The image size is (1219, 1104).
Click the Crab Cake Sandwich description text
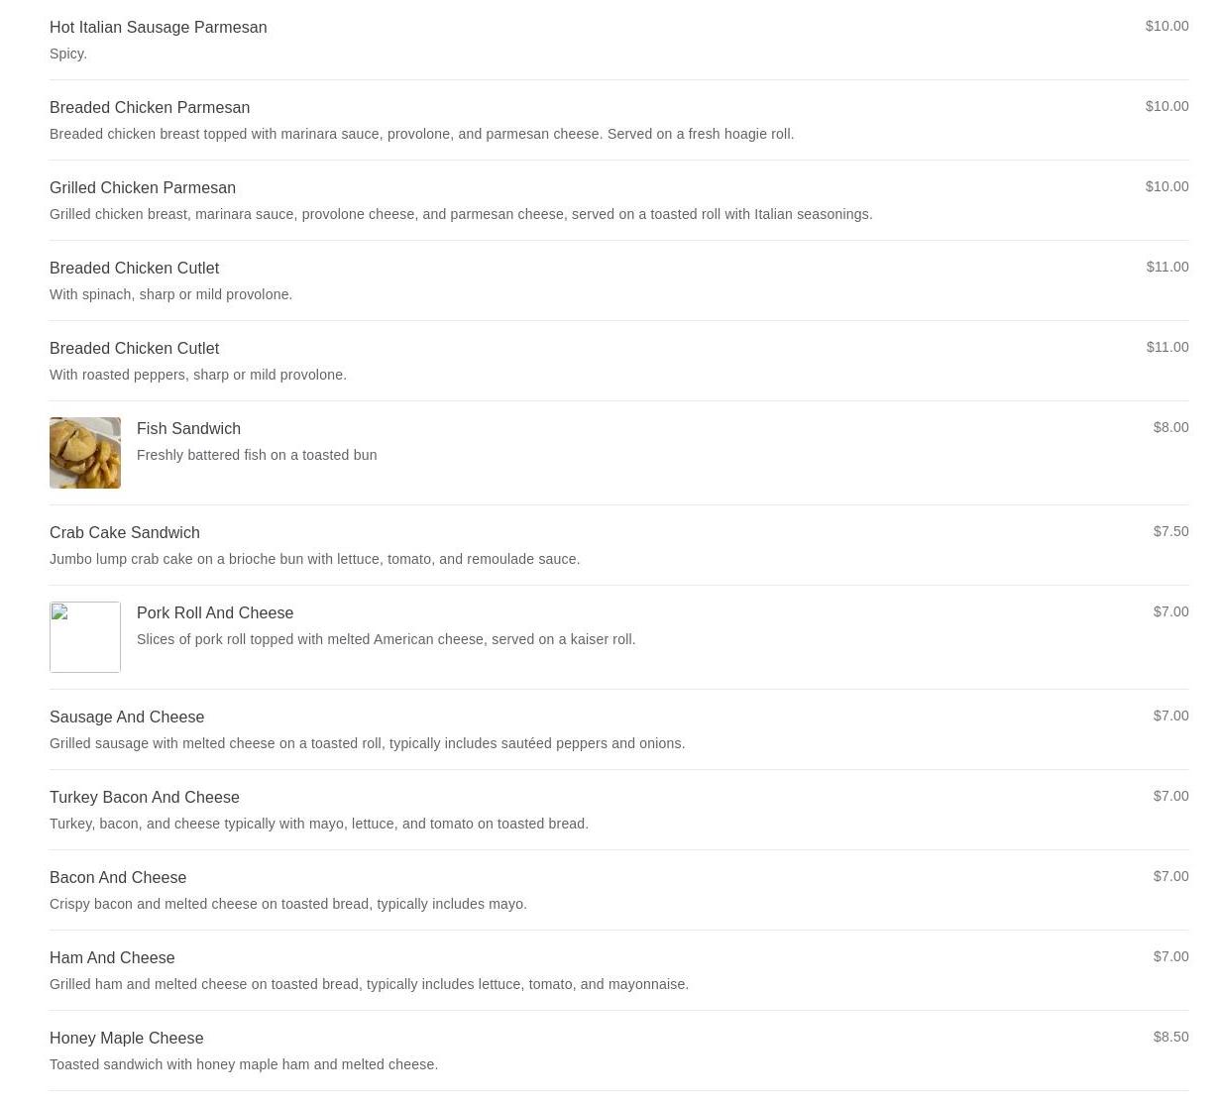[314, 559]
